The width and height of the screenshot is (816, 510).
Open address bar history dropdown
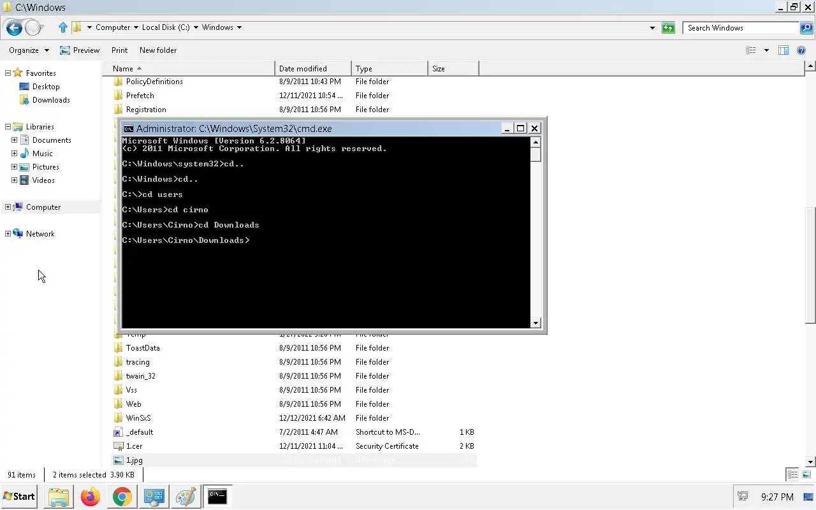652,27
